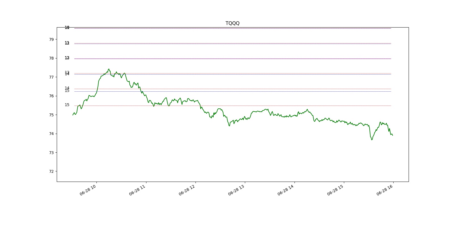
Task: Select the 79 y-axis tick label
Action: coord(51,39)
